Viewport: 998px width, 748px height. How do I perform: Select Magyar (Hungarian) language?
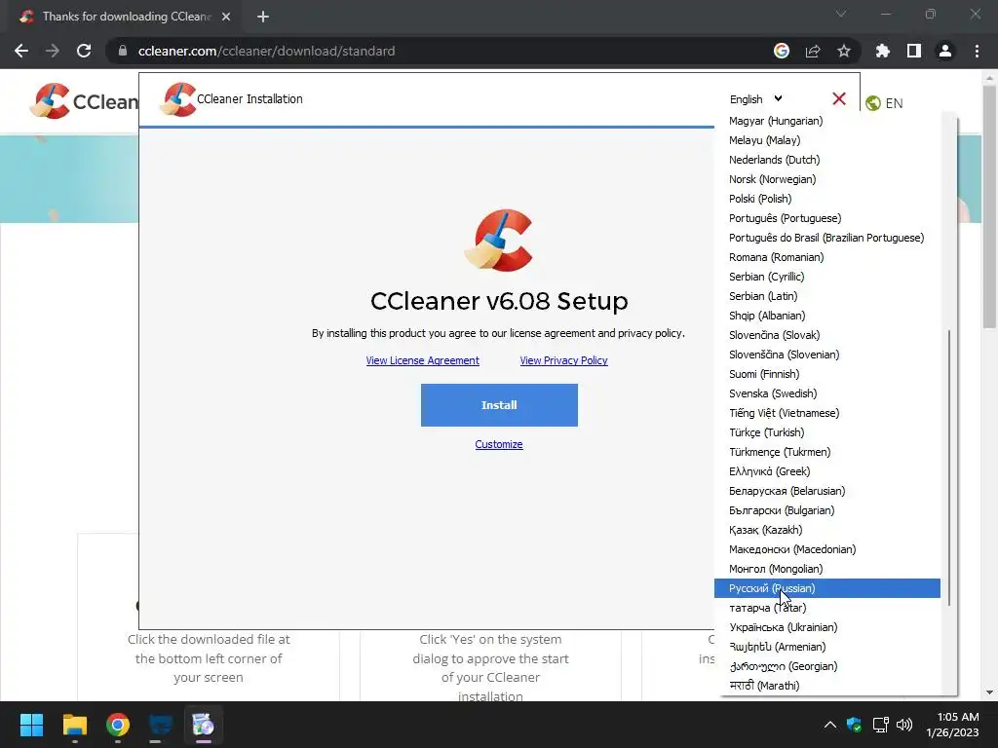coord(826,121)
